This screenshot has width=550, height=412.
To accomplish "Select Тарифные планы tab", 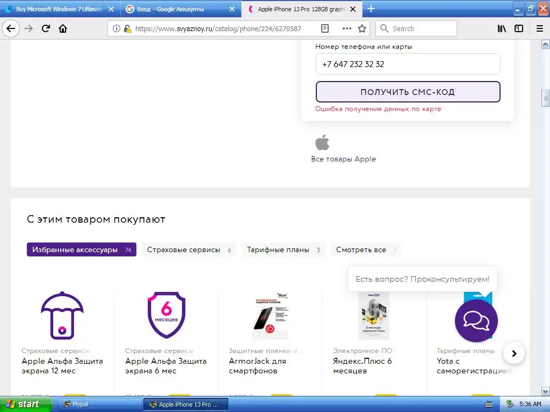I will (x=284, y=249).
